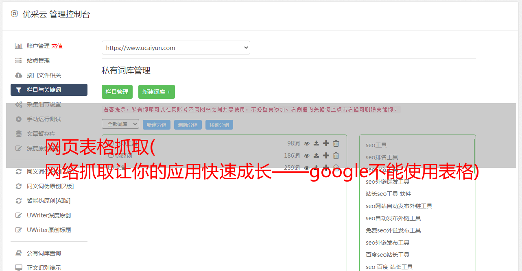Select keyword 百度seo站长工具
The width and height of the screenshot is (522, 271).
[387, 255]
